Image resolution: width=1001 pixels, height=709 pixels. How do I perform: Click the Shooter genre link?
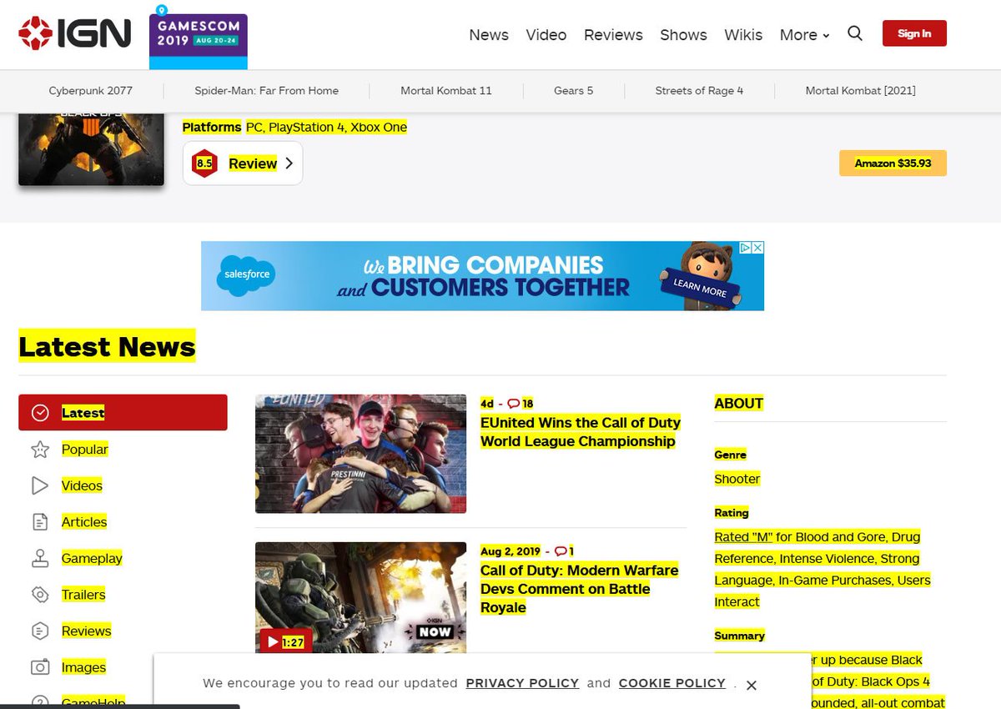[x=737, y=479]
